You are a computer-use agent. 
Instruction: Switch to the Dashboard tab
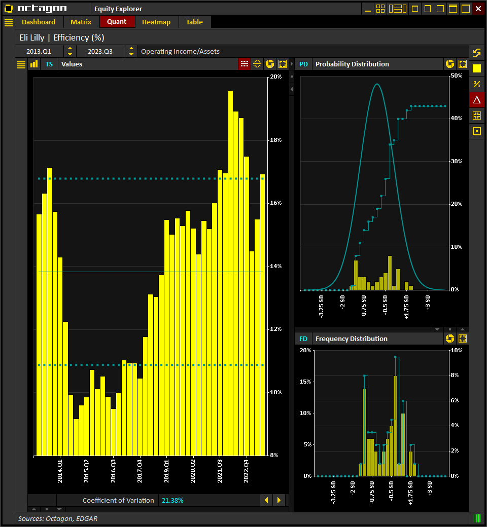pyautogui.click(x=39, y=22)
